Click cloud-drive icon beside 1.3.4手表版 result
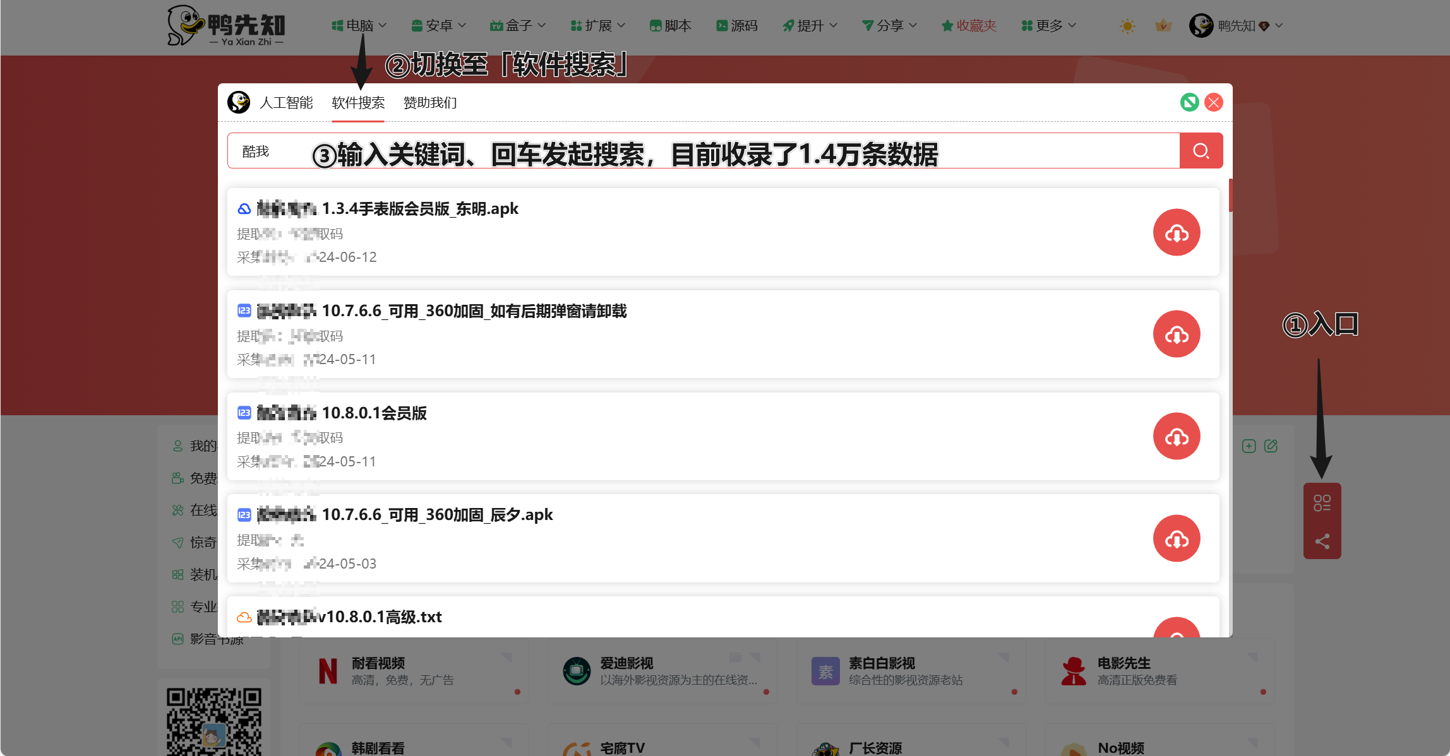This screenshot has height=756, width=1450. click(x=244, y=209)
